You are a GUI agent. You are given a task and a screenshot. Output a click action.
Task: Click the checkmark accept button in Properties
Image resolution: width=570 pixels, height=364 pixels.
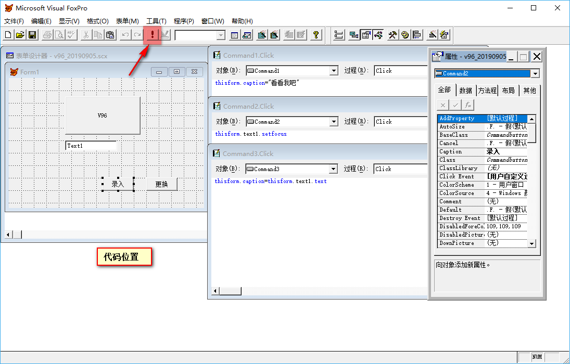pyautogui.click(x=455, y=106)
